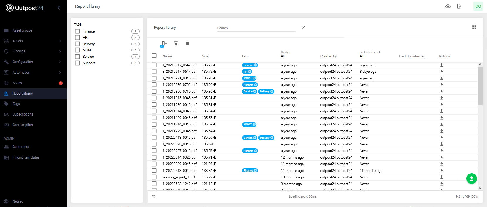487x207 pixels.
Task: Open the Last downloaded All filter
Action: click(362, 56)
